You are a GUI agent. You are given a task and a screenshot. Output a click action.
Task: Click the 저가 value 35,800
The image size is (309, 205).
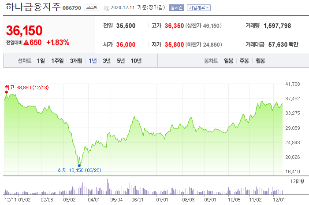pos(174,45)
